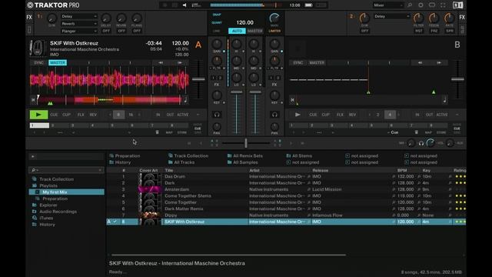Open the Delay effect dropdown in FX 1

coord(78,16)
